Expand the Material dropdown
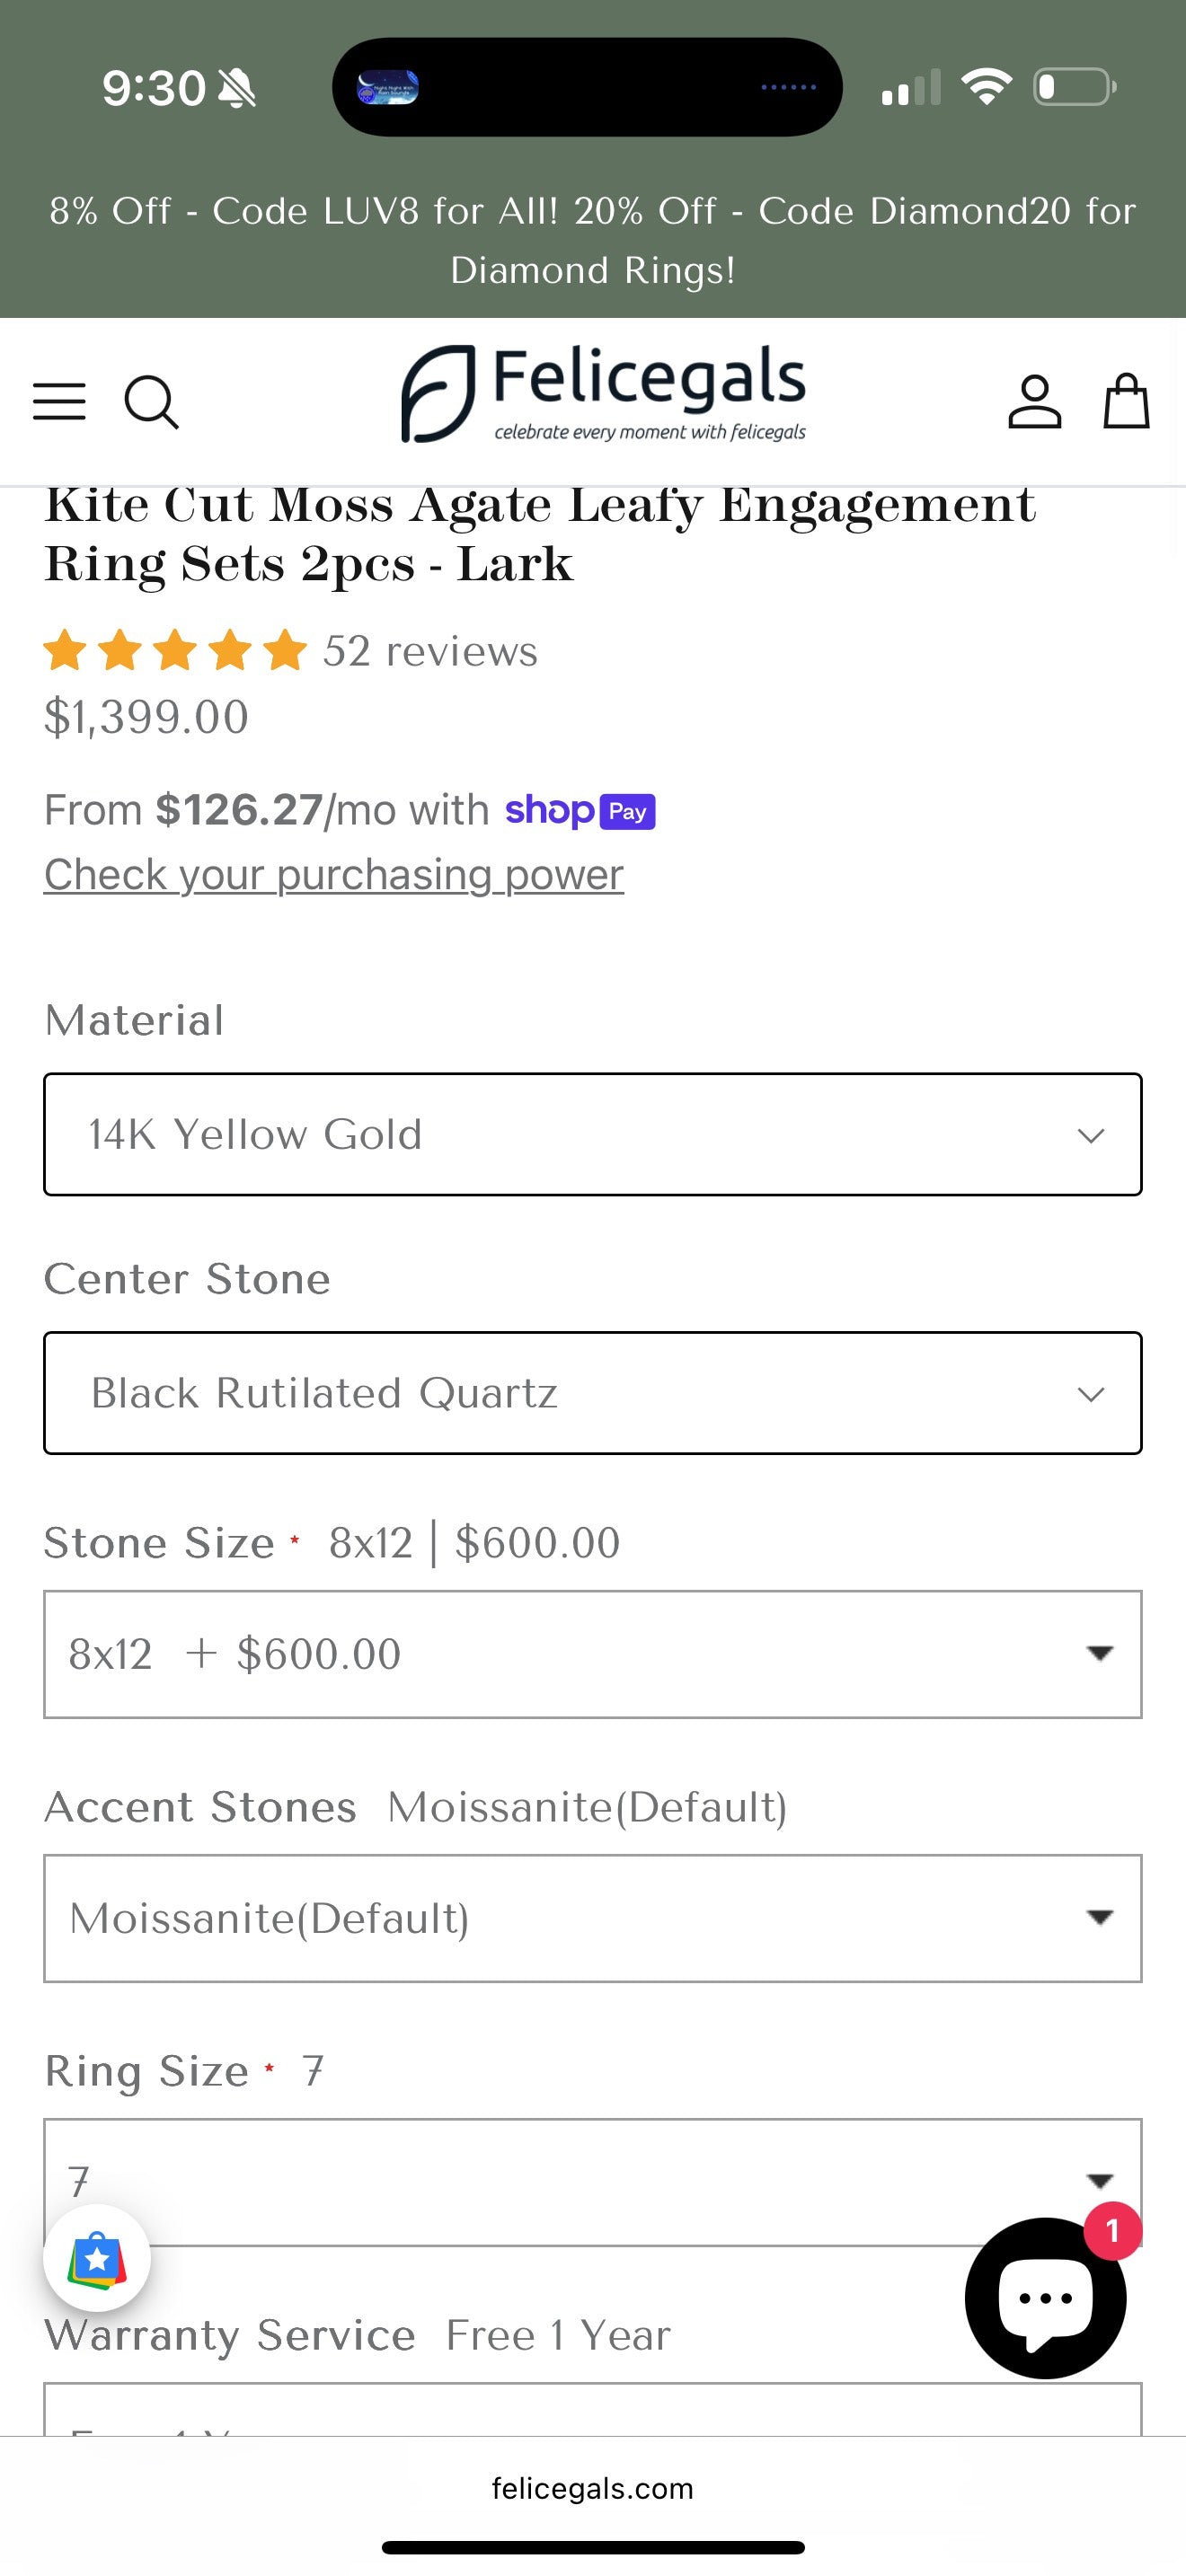This screenshot has height=2576, width=1186. tap(592, 1134)
